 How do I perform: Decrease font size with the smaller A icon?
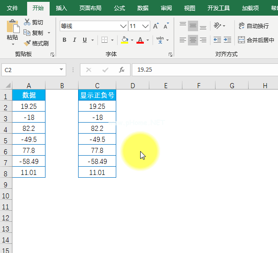[165, 26]
